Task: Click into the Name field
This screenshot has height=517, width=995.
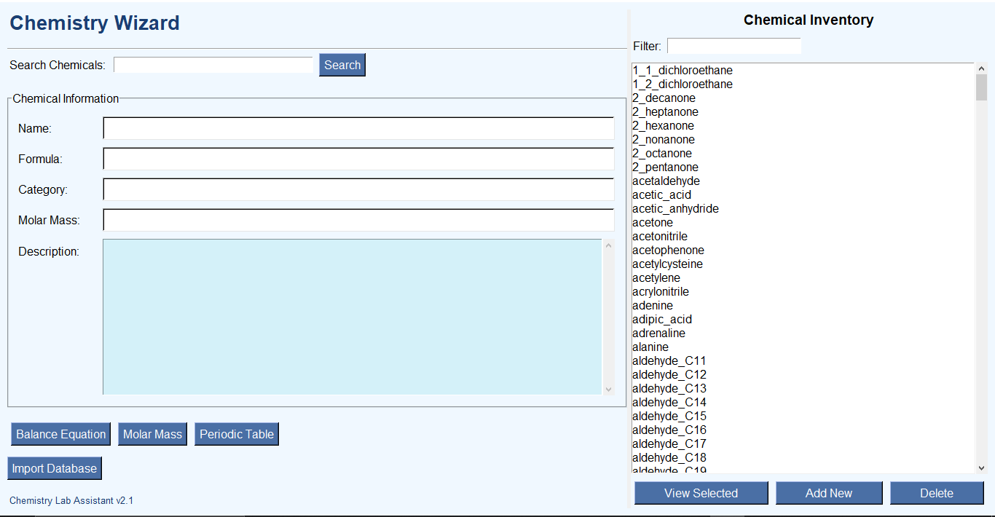Action: tap(358, 128)
